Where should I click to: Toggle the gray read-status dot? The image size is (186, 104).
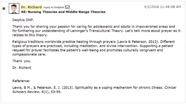pyautogui.click(x=4, y=8)
